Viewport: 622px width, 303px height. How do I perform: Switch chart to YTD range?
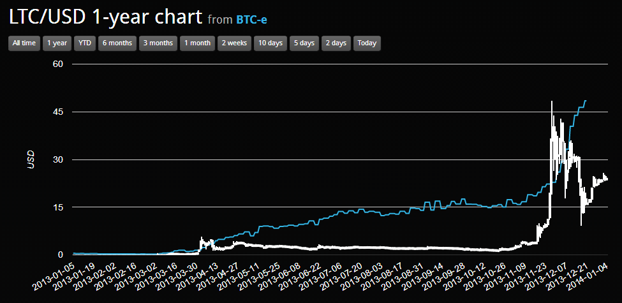(85, 43)
